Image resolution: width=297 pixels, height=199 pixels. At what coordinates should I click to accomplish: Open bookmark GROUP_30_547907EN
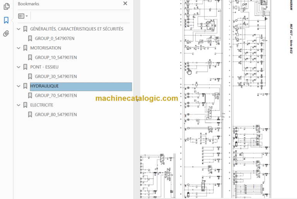56,76
